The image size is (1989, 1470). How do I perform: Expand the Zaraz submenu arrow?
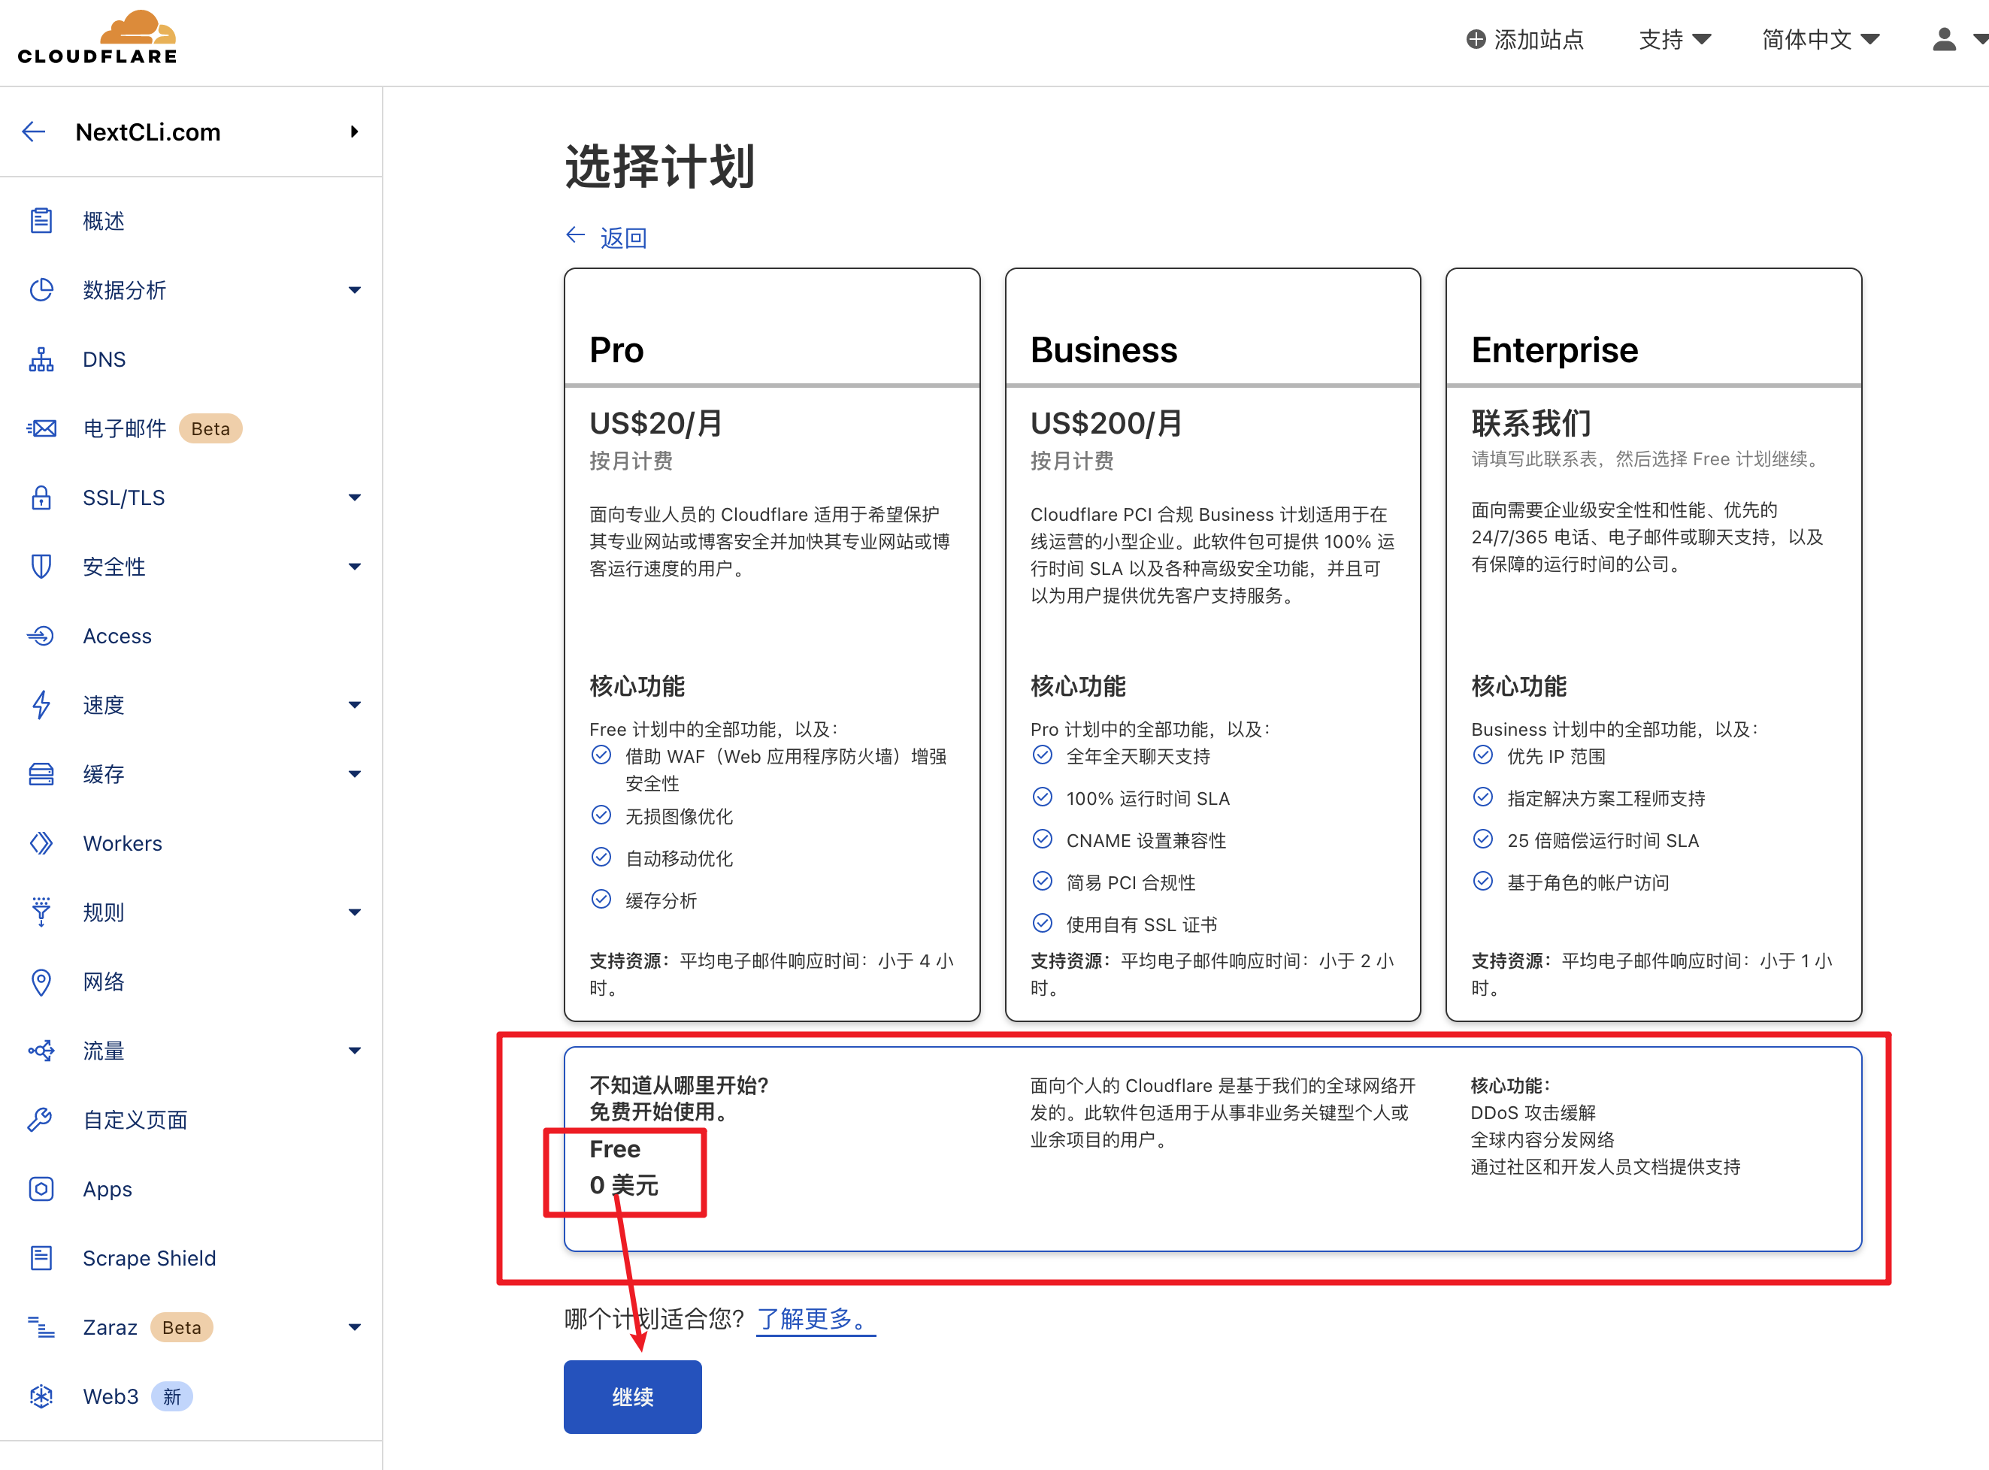[354, 1328]
